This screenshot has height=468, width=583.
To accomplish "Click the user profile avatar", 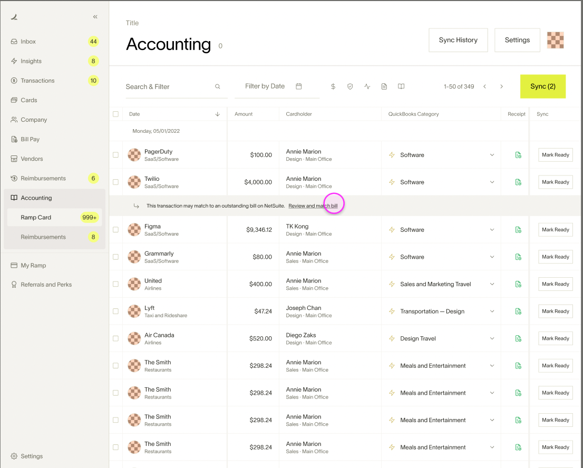I will click(x=556, y=40).
